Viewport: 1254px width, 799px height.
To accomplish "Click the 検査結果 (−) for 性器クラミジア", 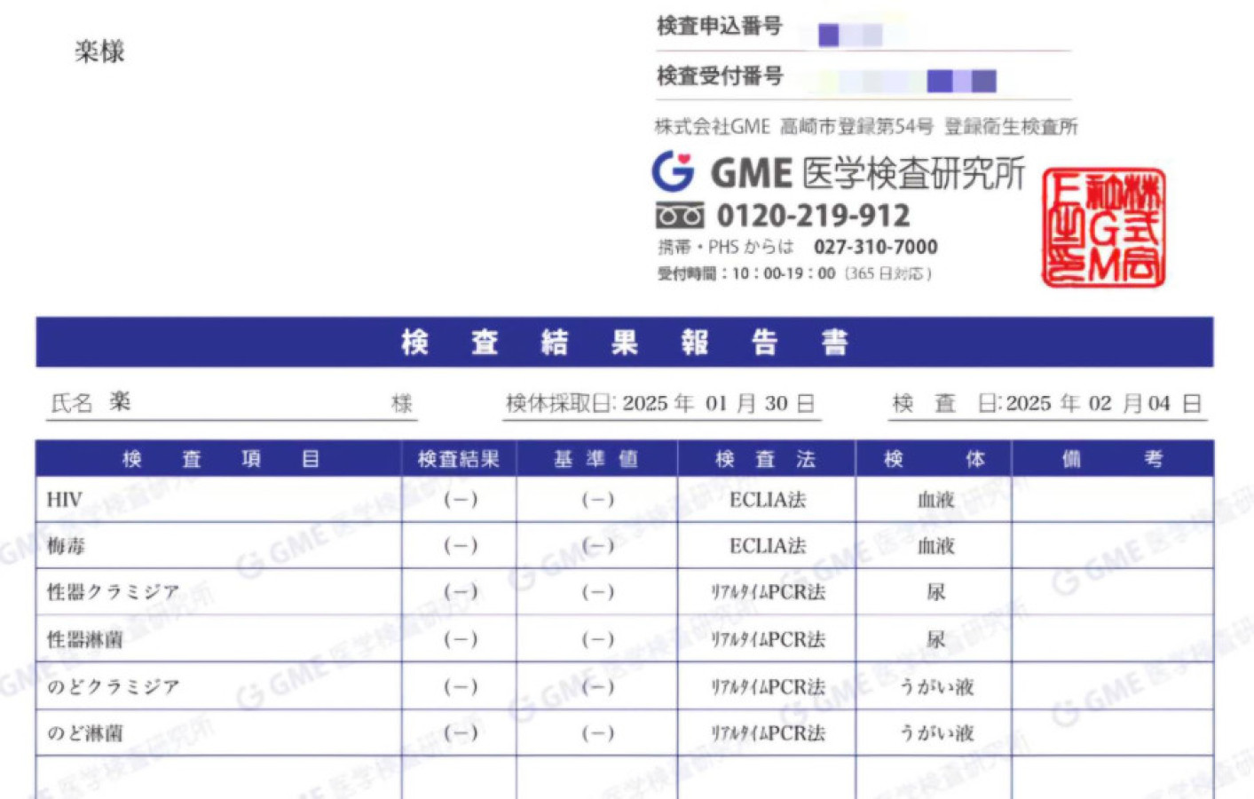I will (x=460, y=592).
